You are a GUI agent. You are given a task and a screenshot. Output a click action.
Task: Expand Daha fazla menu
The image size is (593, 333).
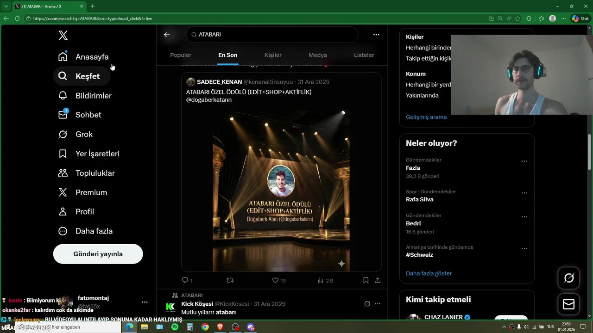point(86,231)
